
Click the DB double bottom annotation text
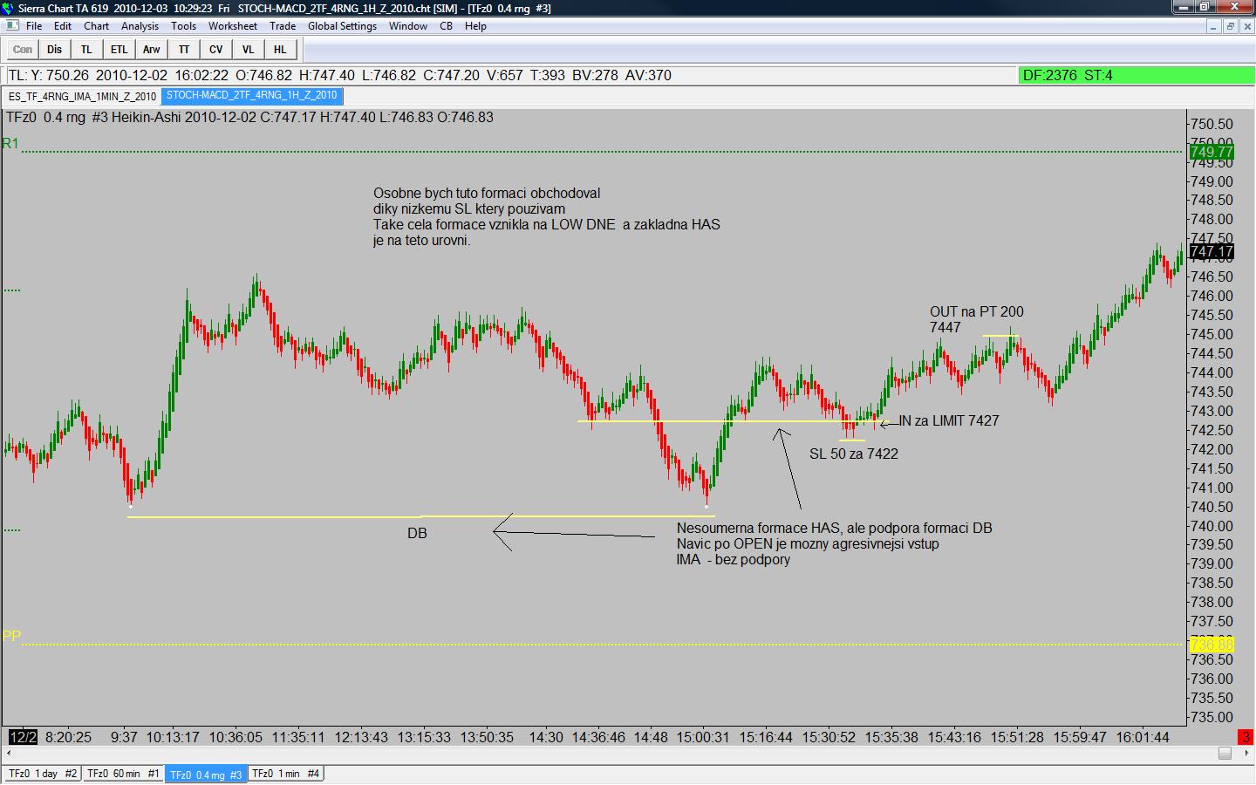[417, 533]
